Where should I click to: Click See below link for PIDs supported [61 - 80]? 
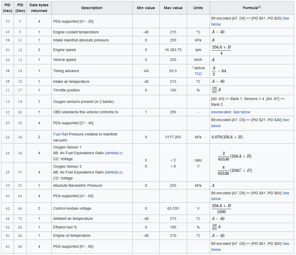[x=286, y=244]
